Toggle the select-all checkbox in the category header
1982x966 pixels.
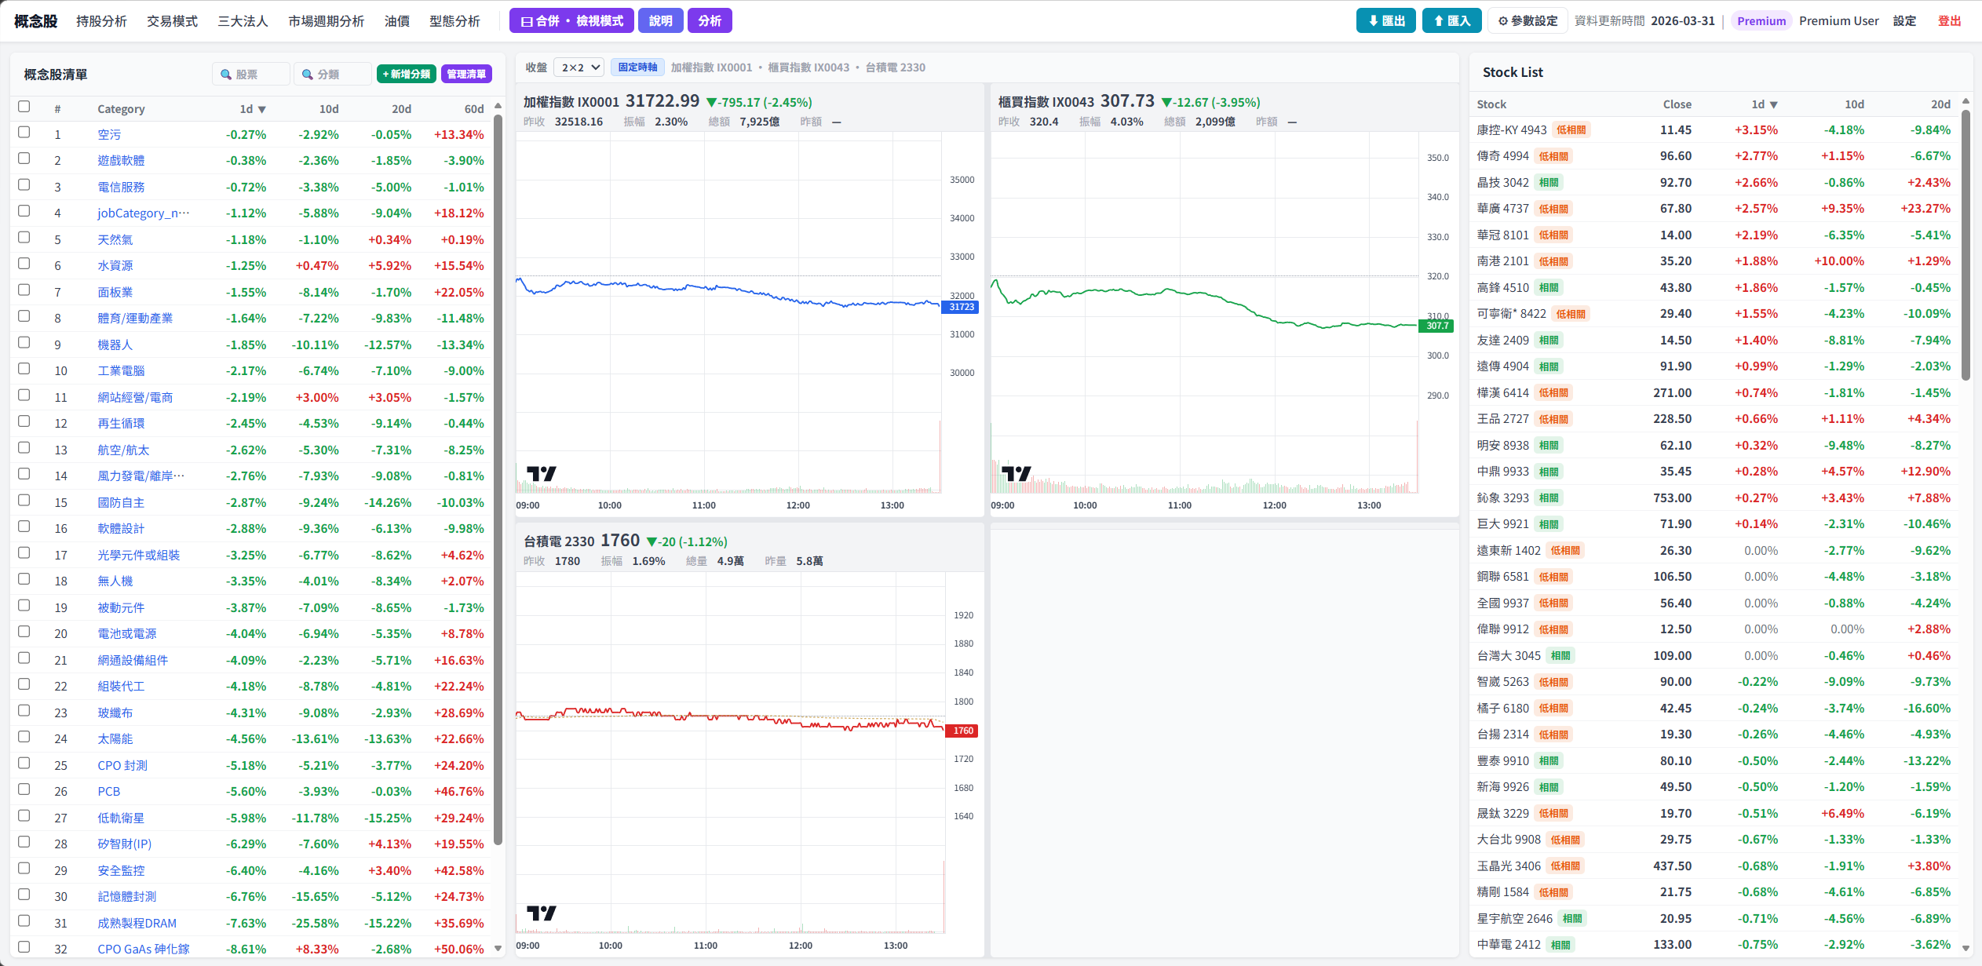(24, 107)
